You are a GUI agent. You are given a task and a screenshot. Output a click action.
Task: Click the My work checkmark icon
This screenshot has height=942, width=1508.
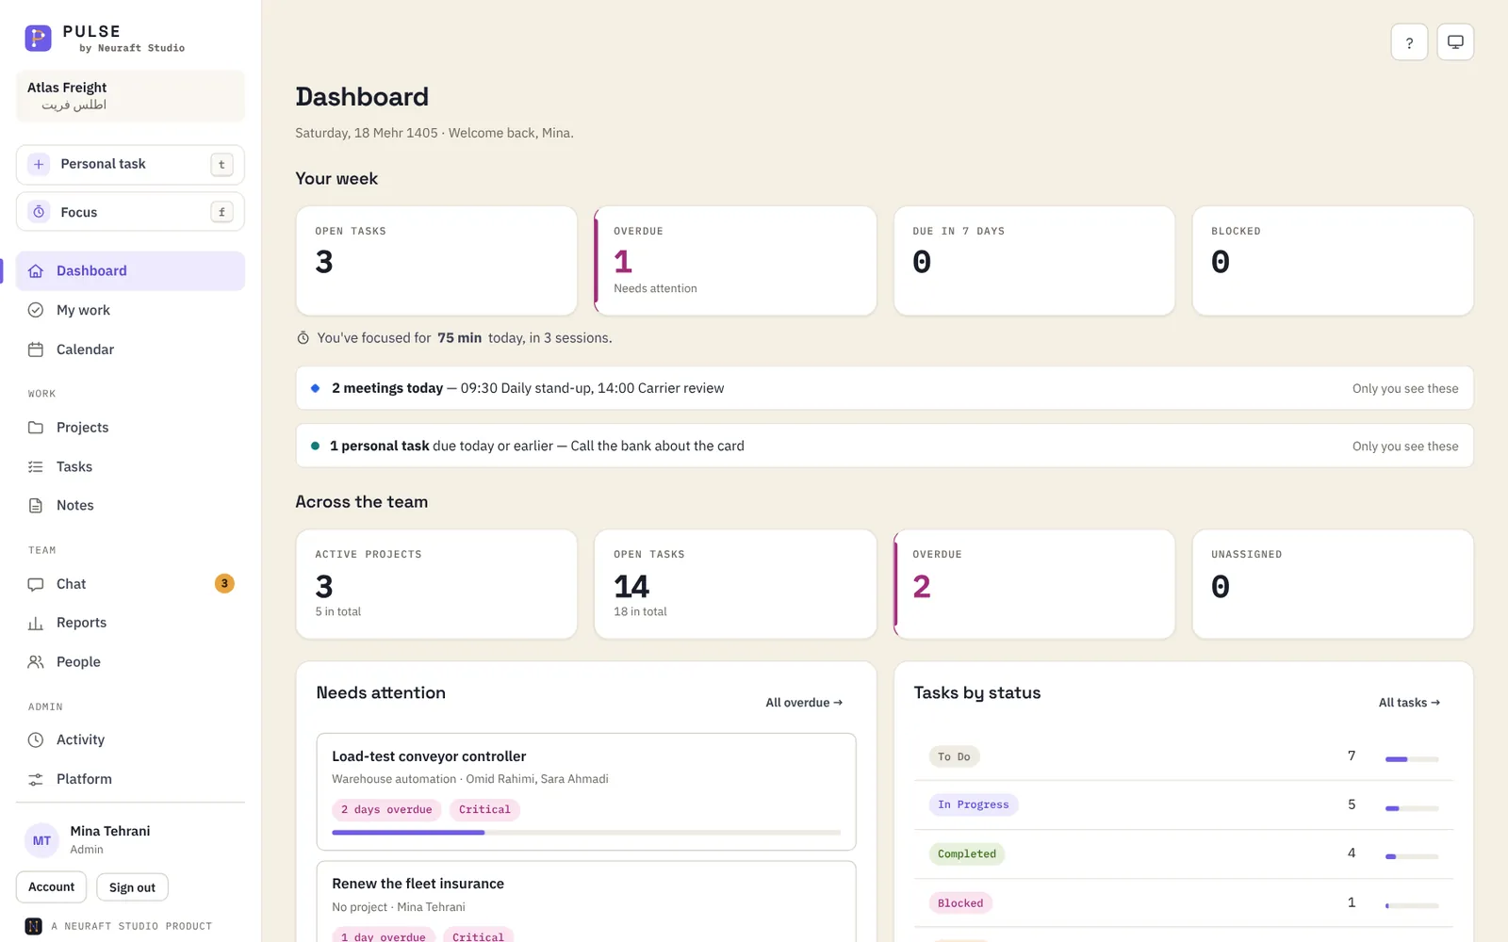(36, 310)
